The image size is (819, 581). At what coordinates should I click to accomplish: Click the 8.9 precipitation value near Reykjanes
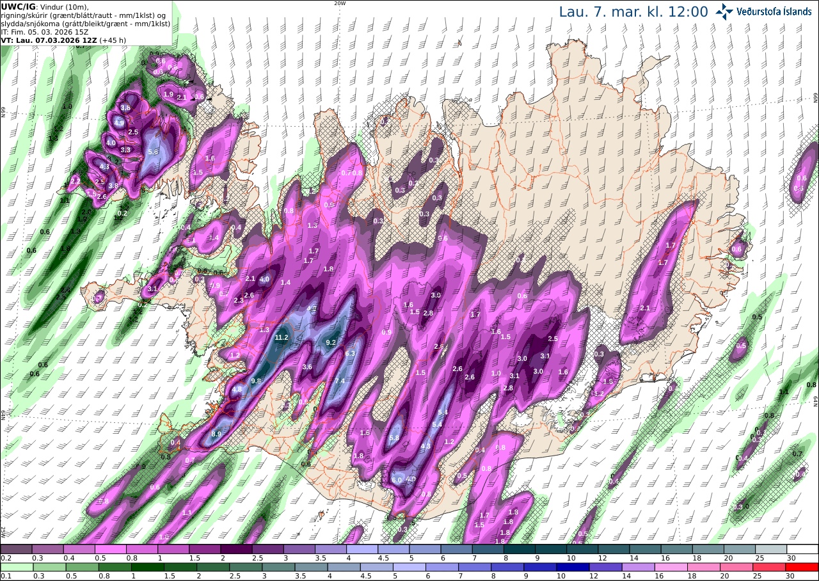[216, 434]
